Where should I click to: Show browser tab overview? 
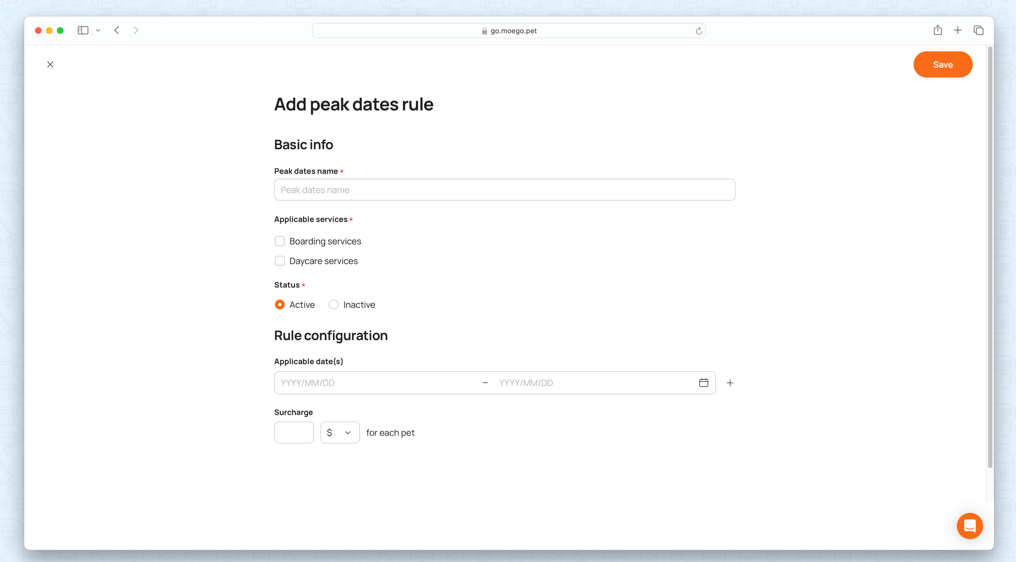click(978, 30)
